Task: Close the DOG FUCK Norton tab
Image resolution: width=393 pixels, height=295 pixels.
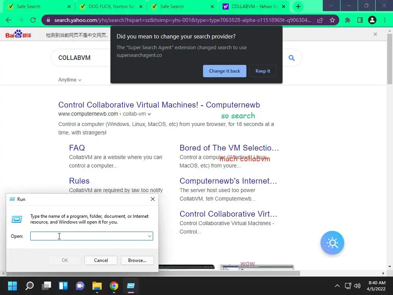Action: point(141,7)
